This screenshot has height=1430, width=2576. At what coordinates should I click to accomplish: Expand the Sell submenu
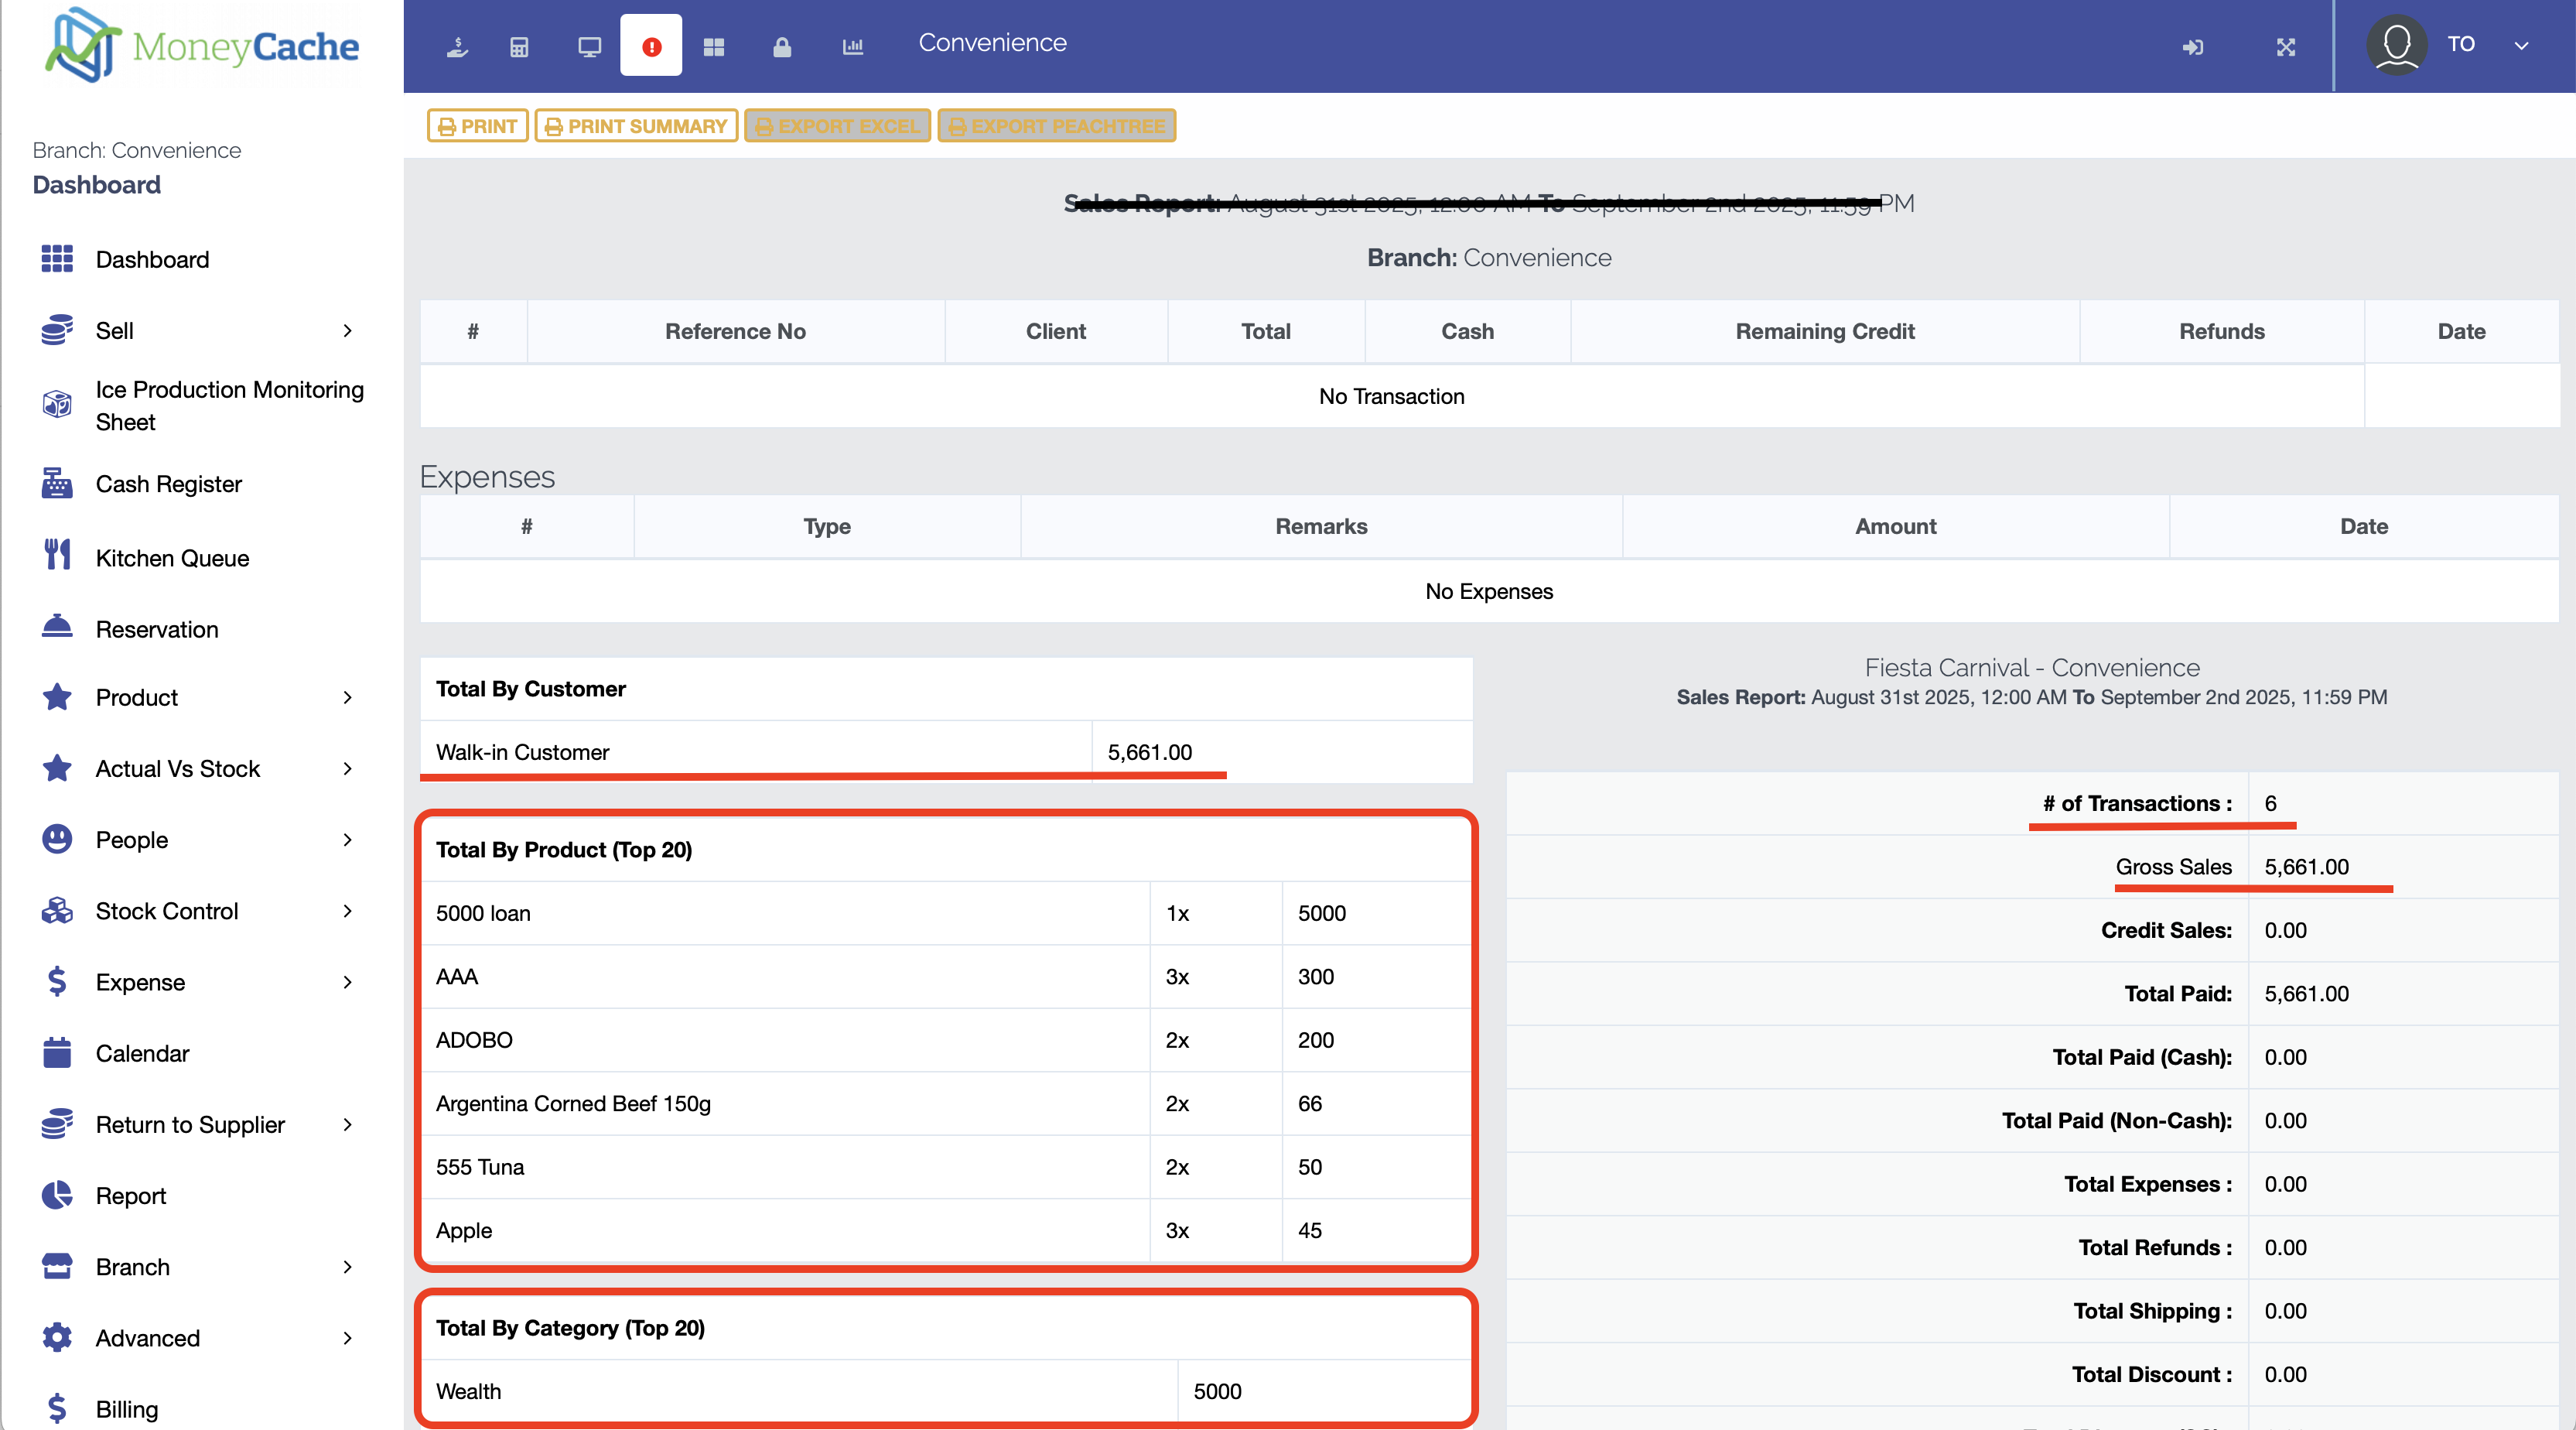tap(347, 330)
